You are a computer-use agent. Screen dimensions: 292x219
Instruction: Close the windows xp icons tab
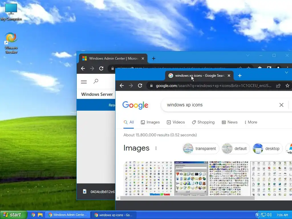(229, 76)
